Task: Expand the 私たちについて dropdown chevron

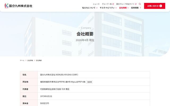Action: 97,8
